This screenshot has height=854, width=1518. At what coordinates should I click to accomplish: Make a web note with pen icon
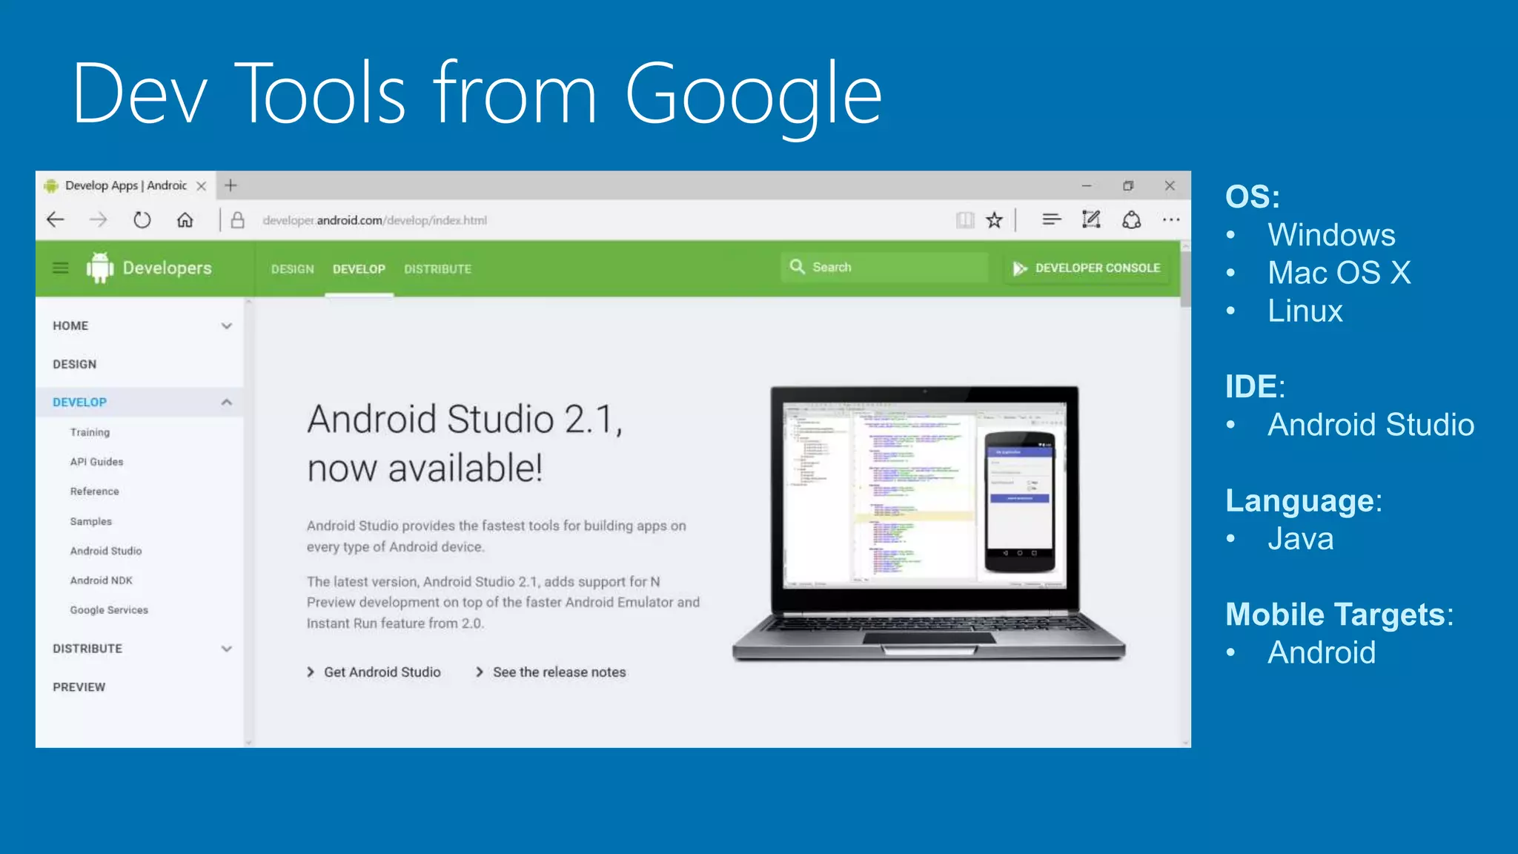point(1091,219)
